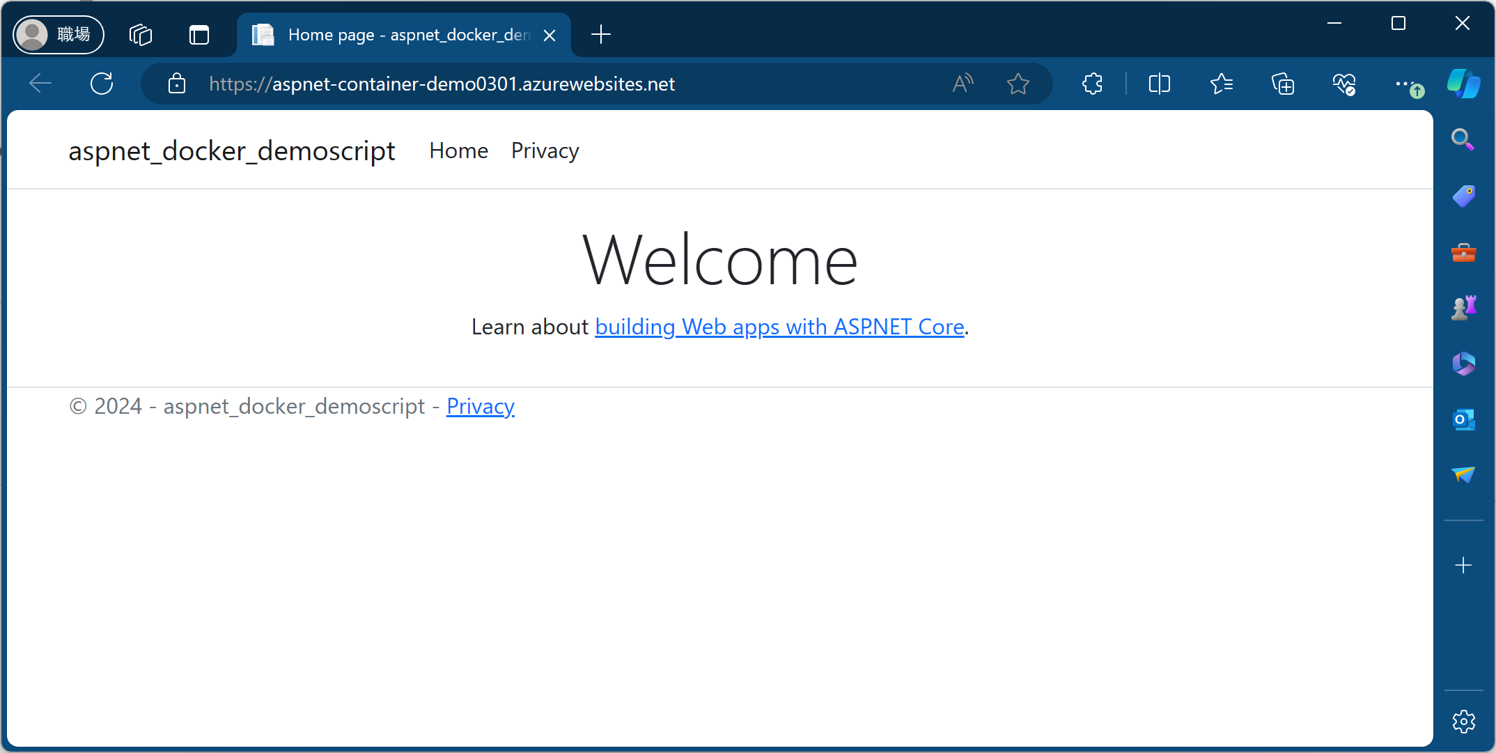Image resolution: width=1496 pixels, height=753 pixels.
Task: Open the Favorites list
Action: pyautogui.click(x=1222, y=84)
